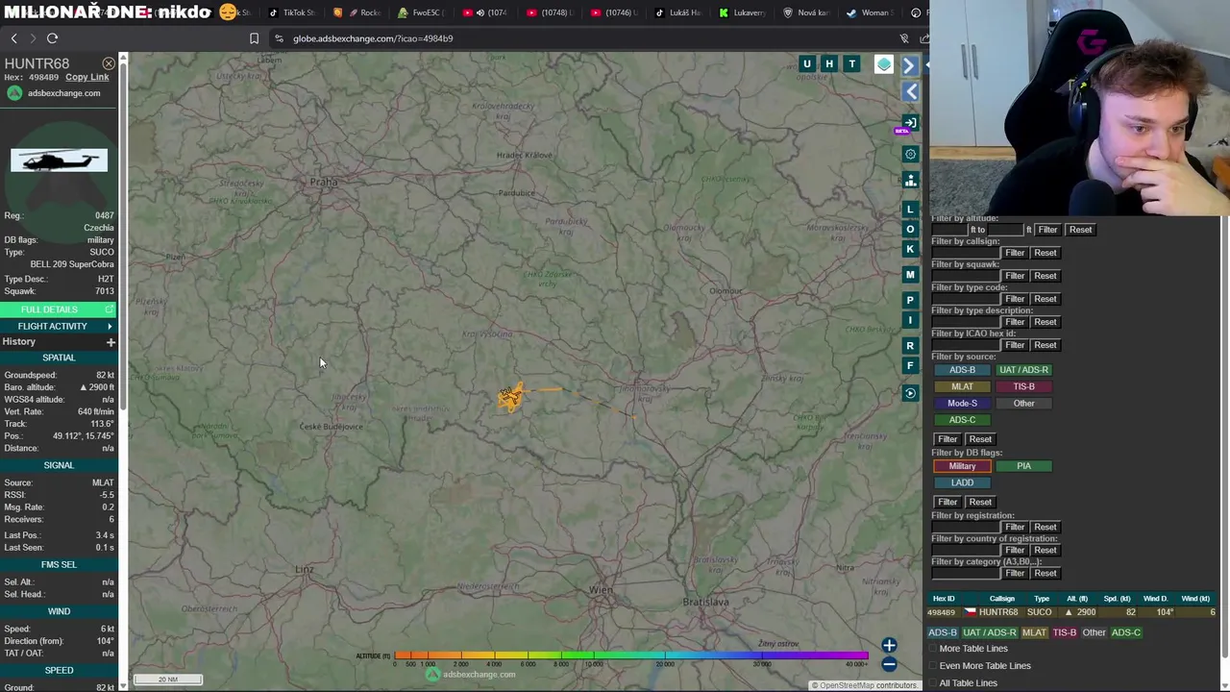Viewport: 1230px width, 692px height.
Task: Toggle the Military DB flag filter
Action: (x=962, y=466)
